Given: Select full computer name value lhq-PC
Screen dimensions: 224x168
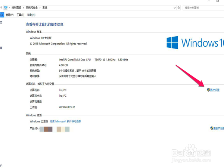Looking at the screenshot, I should coord(63,96).
